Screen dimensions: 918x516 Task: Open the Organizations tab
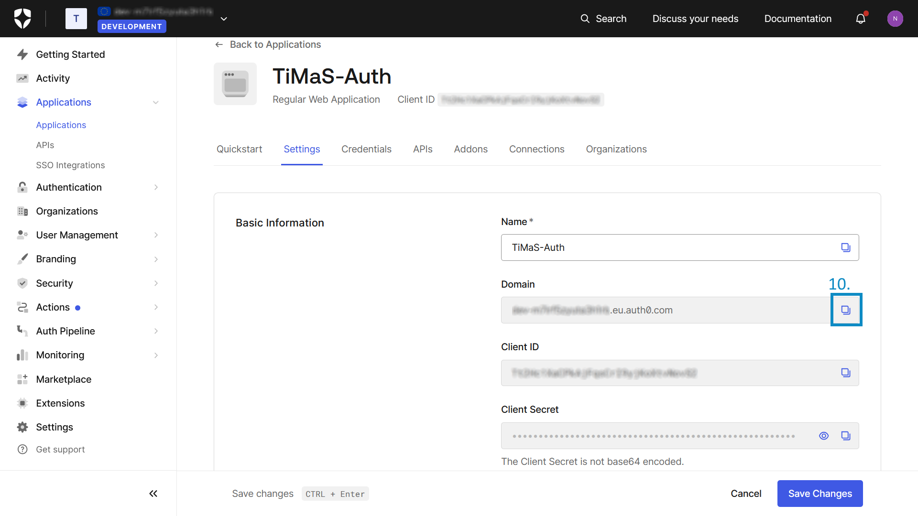(616, 149)
